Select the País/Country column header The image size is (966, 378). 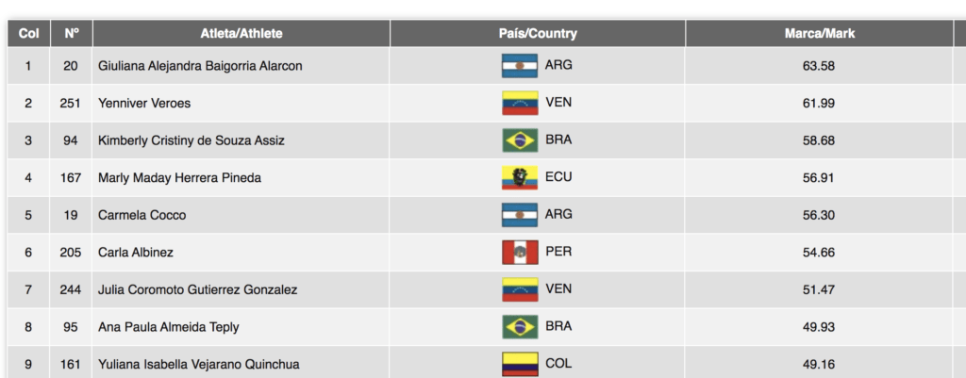[538, 34]
